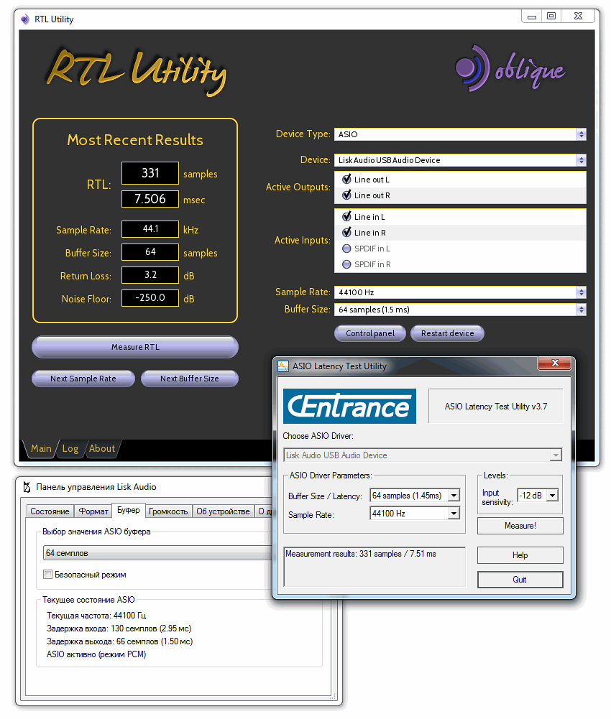Toggle the Line in R input
The image size is (611, 719).
tap(346, 233)
